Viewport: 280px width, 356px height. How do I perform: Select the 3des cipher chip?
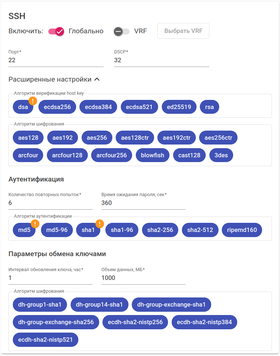click(221, 155)
